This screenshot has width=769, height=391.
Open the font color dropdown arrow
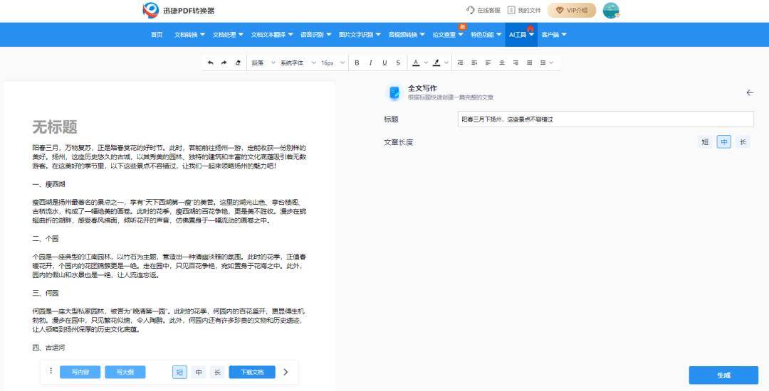click(426, 63)
